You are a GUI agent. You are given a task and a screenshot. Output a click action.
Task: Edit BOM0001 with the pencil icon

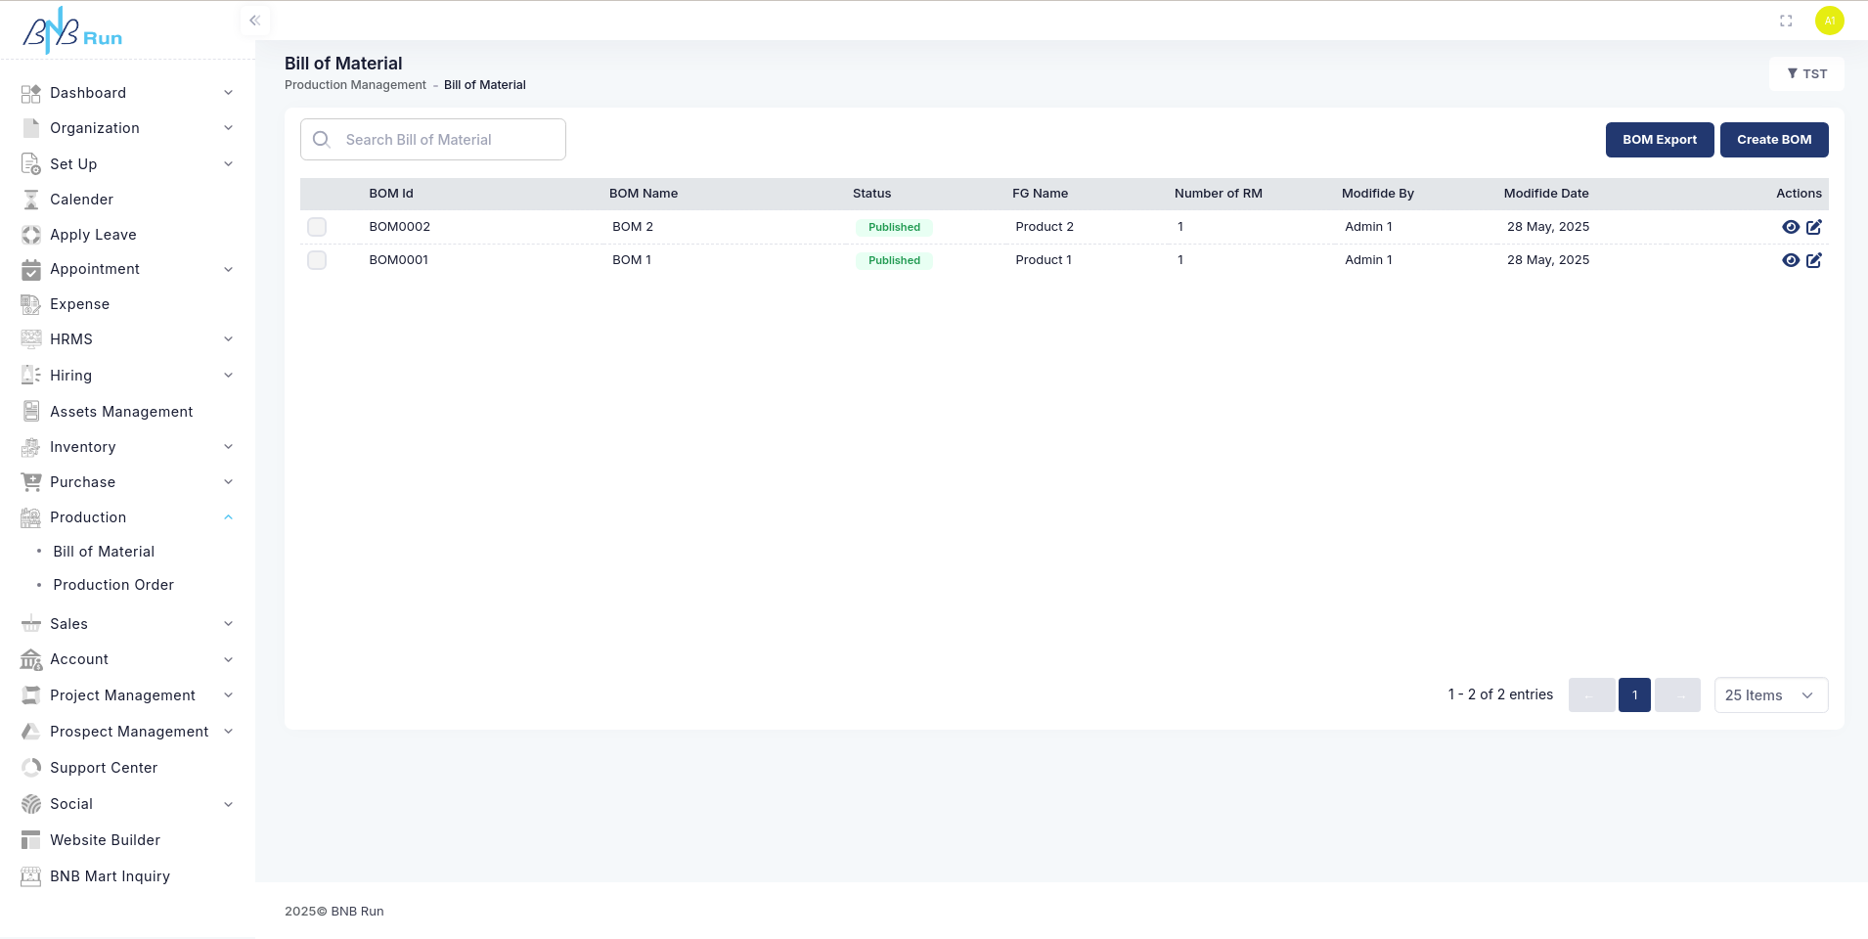click(x=1814, y=260)
